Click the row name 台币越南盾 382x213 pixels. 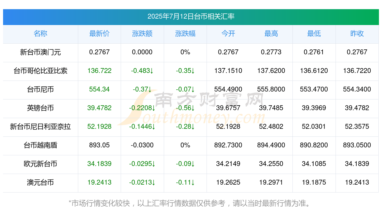tap(40, 145)
